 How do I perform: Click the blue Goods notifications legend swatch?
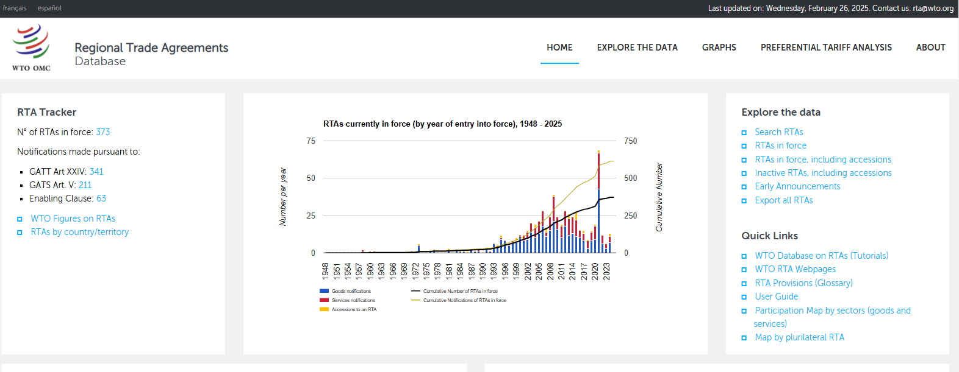coord(324,291)
